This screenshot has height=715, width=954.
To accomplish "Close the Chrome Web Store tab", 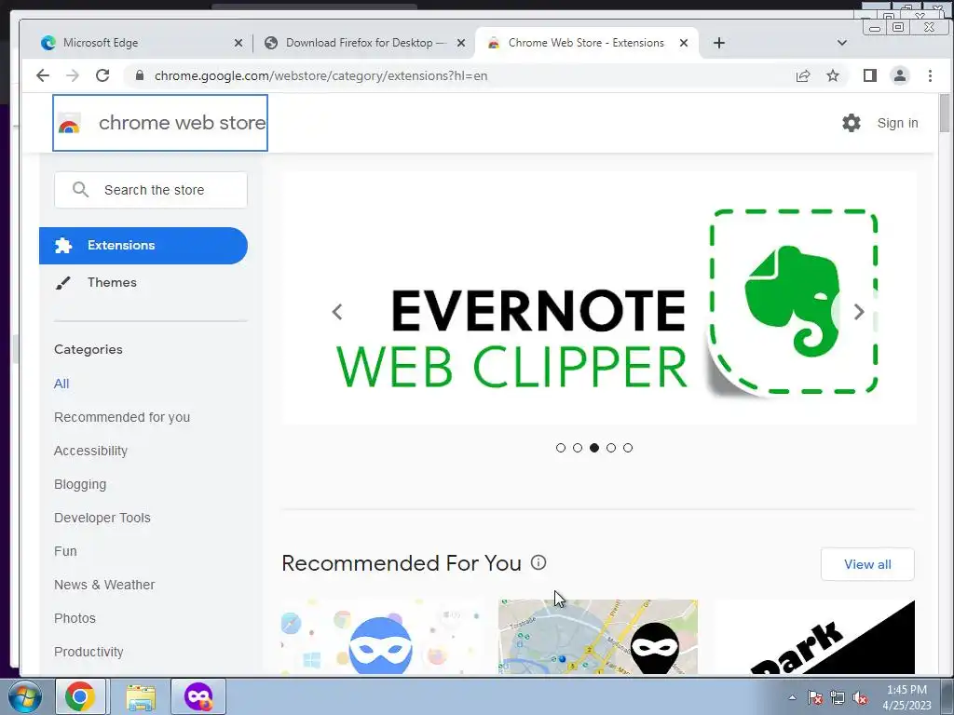I will (684, 43).
